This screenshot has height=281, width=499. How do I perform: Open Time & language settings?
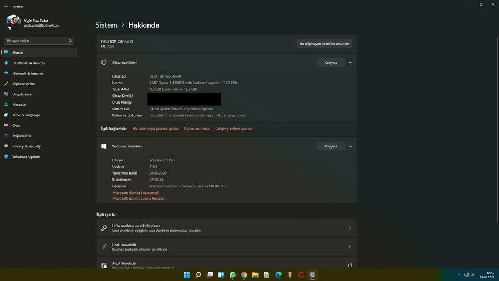[x=39, y=115]
